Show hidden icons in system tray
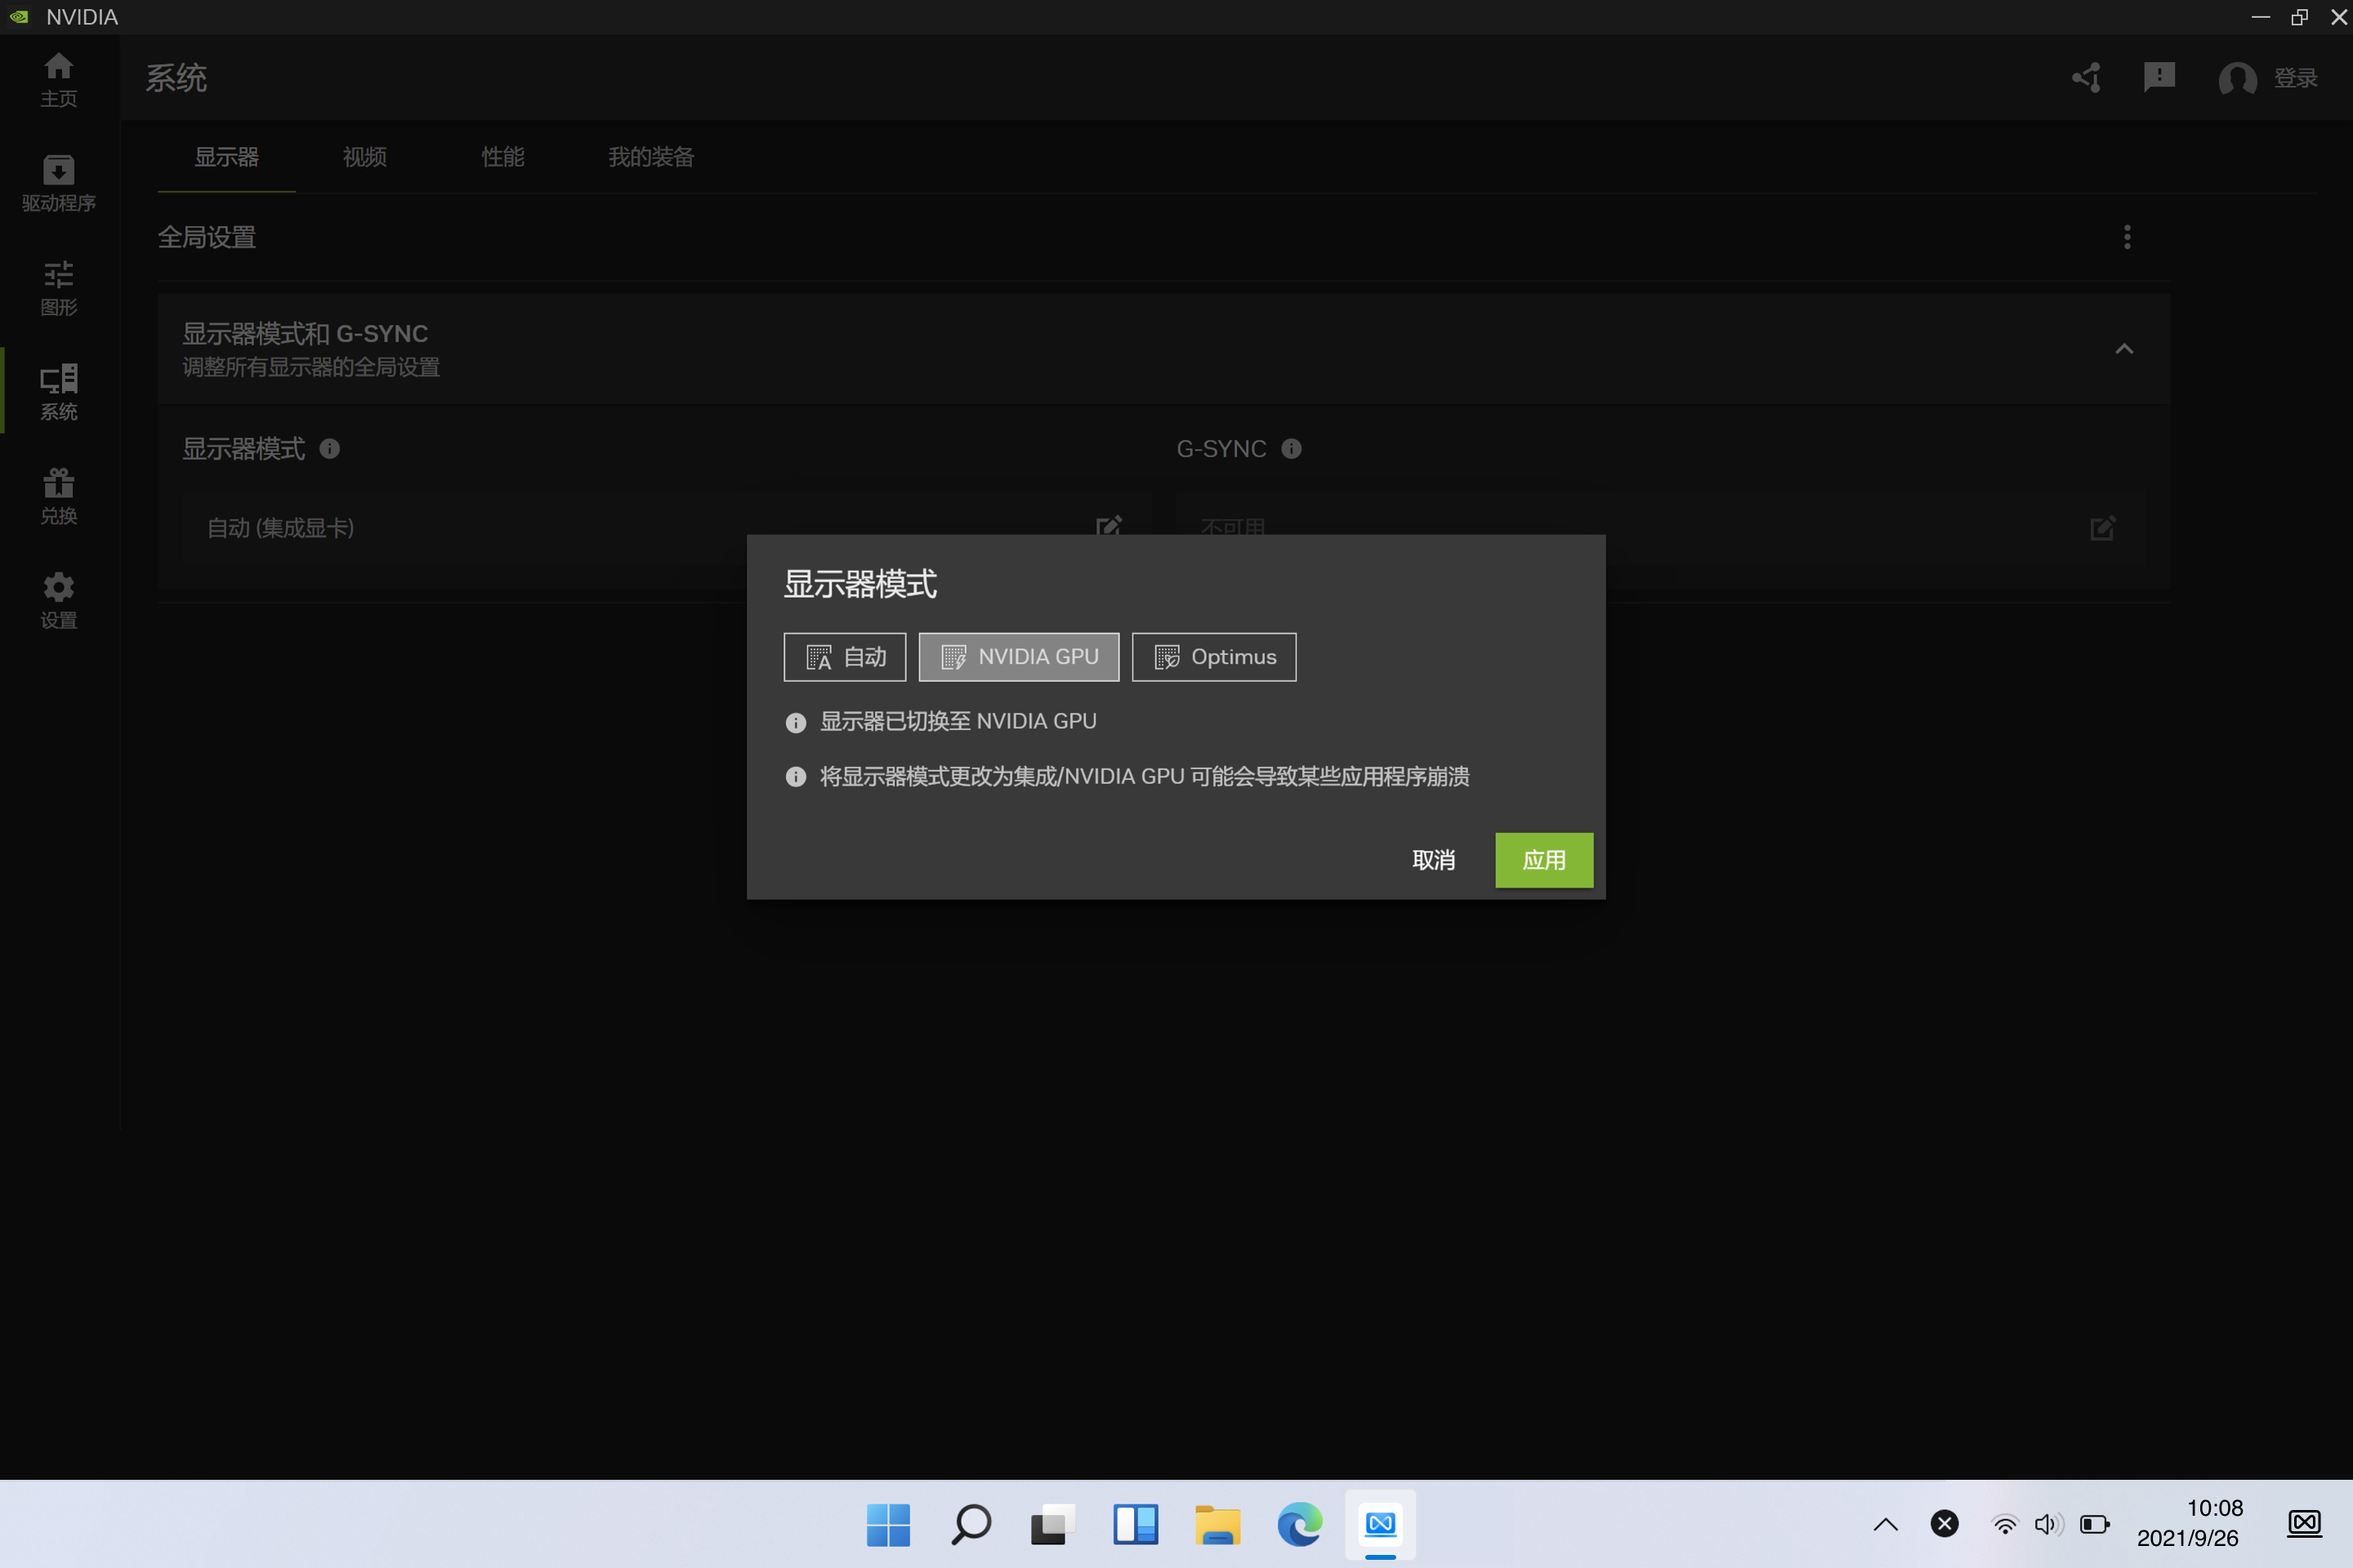2353x1568 pixels. point(1885,1524)
